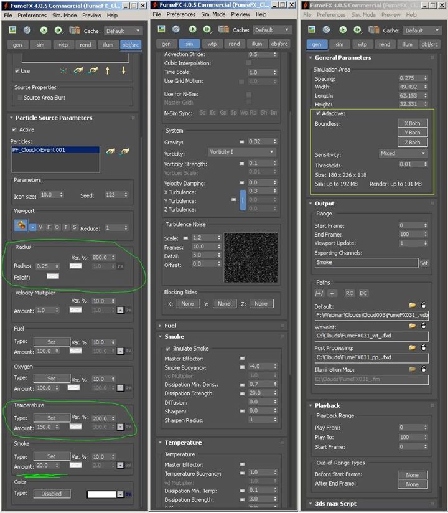
Task: Click the round settings icon in left window toolbar
Action: (x=27, y=30)
